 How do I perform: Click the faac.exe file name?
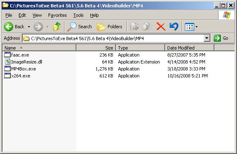pyautogui.click(x=20, y=55)
